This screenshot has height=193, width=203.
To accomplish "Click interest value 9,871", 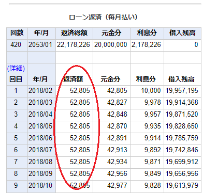I will (153, 162).
